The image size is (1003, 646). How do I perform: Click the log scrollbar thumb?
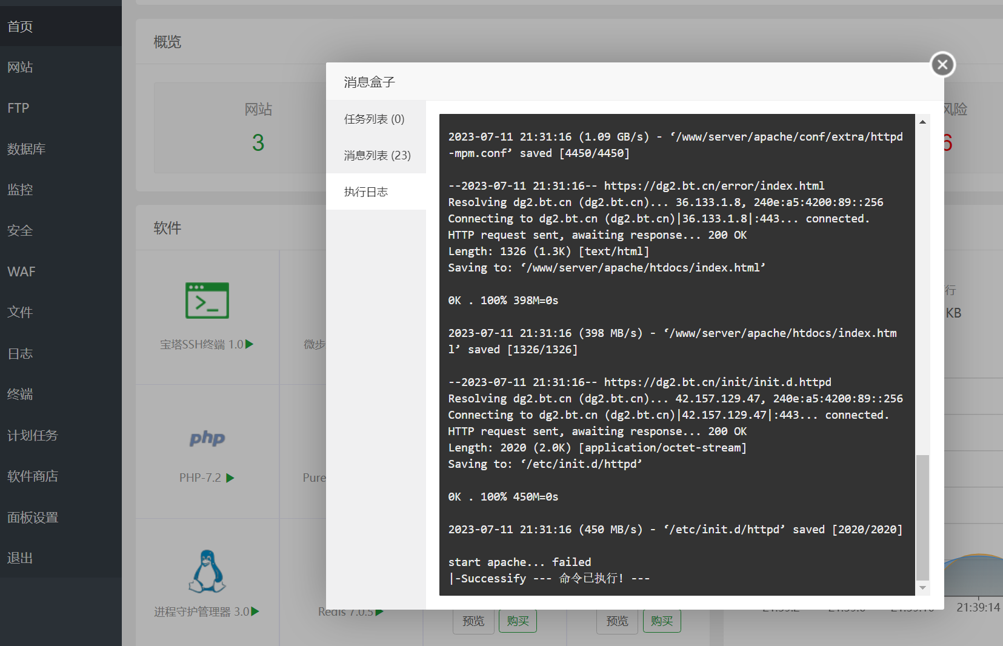[922, 518]
